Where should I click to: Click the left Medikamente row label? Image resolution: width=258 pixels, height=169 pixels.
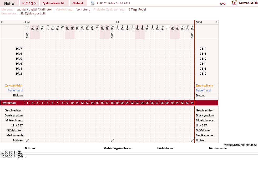[x=15, y=135]
